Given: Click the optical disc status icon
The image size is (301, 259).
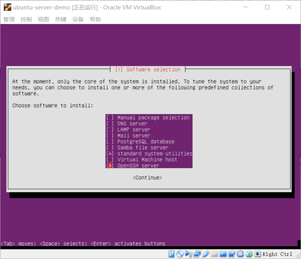Looking at the screenshot, I should [x=180, y=254].
